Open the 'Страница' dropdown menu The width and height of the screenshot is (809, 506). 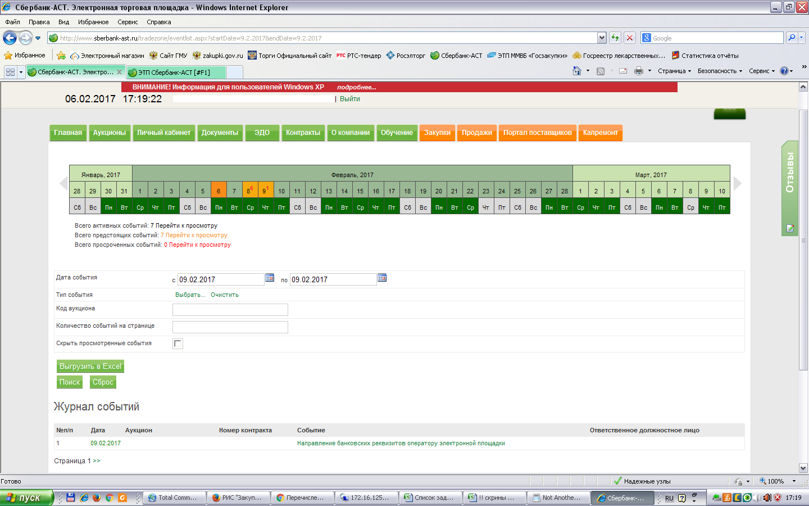674,71
